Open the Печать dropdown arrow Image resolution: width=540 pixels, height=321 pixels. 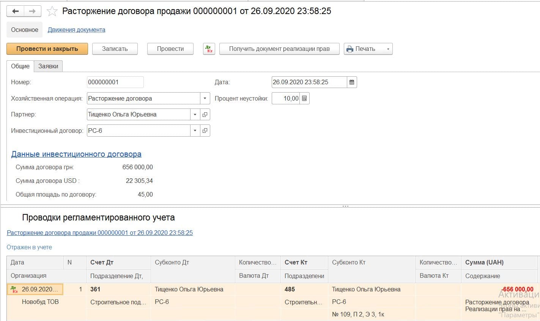point(388,49)
